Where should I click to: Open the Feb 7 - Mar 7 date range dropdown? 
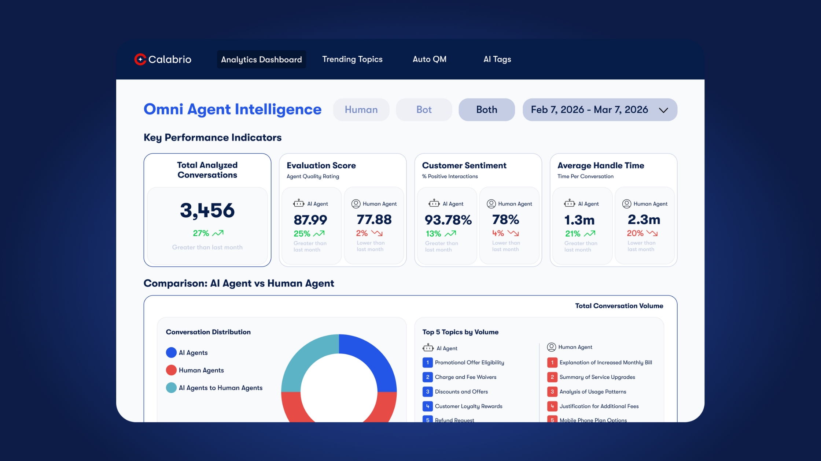click(589, 110)
